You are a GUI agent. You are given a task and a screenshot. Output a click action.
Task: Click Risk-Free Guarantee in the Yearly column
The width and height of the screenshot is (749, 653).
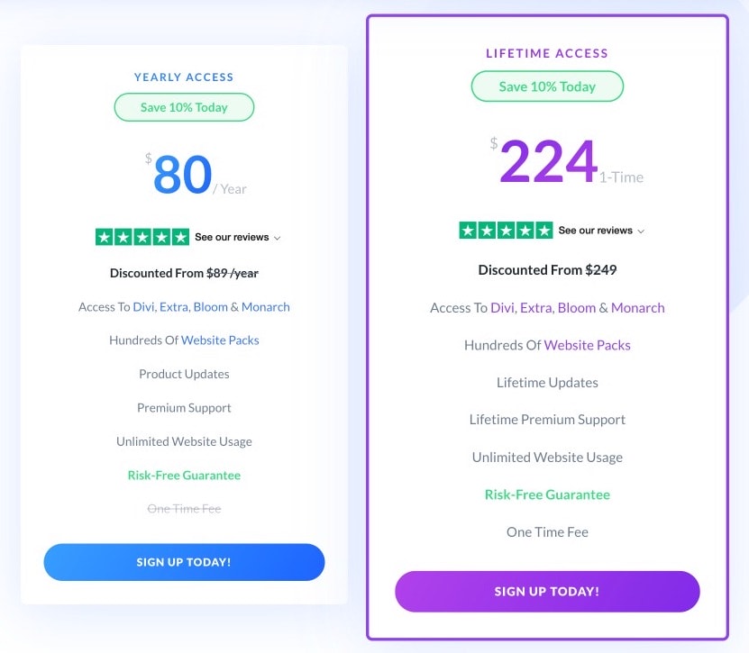(x=184, y=473)
